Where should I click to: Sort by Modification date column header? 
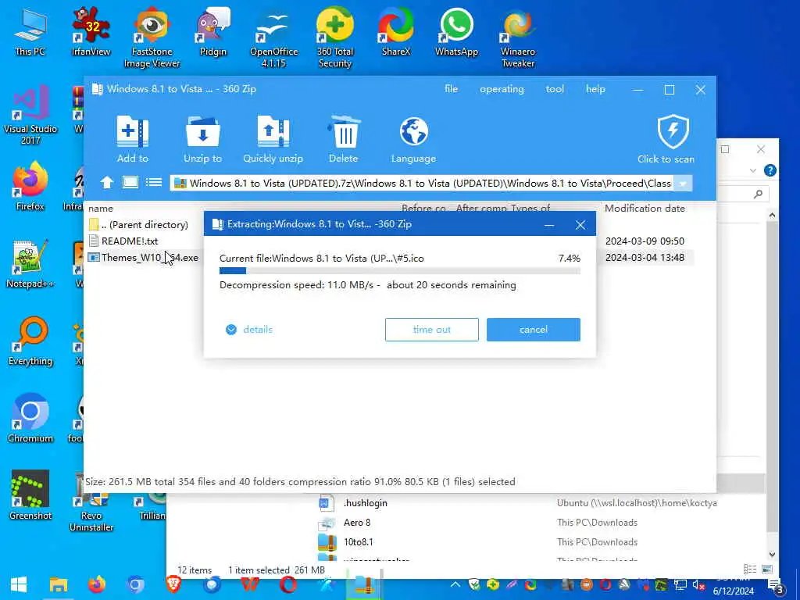pyautogui.click(x=645, y=208)
